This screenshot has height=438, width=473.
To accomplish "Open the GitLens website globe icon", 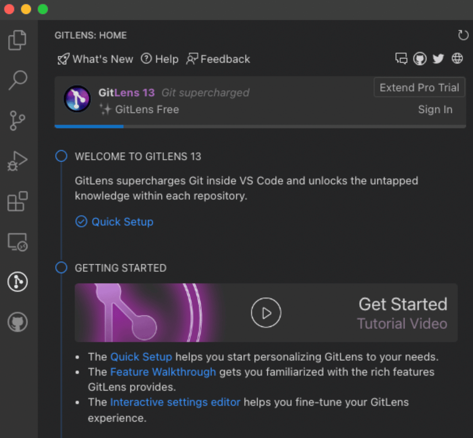I will click(457, 58).
